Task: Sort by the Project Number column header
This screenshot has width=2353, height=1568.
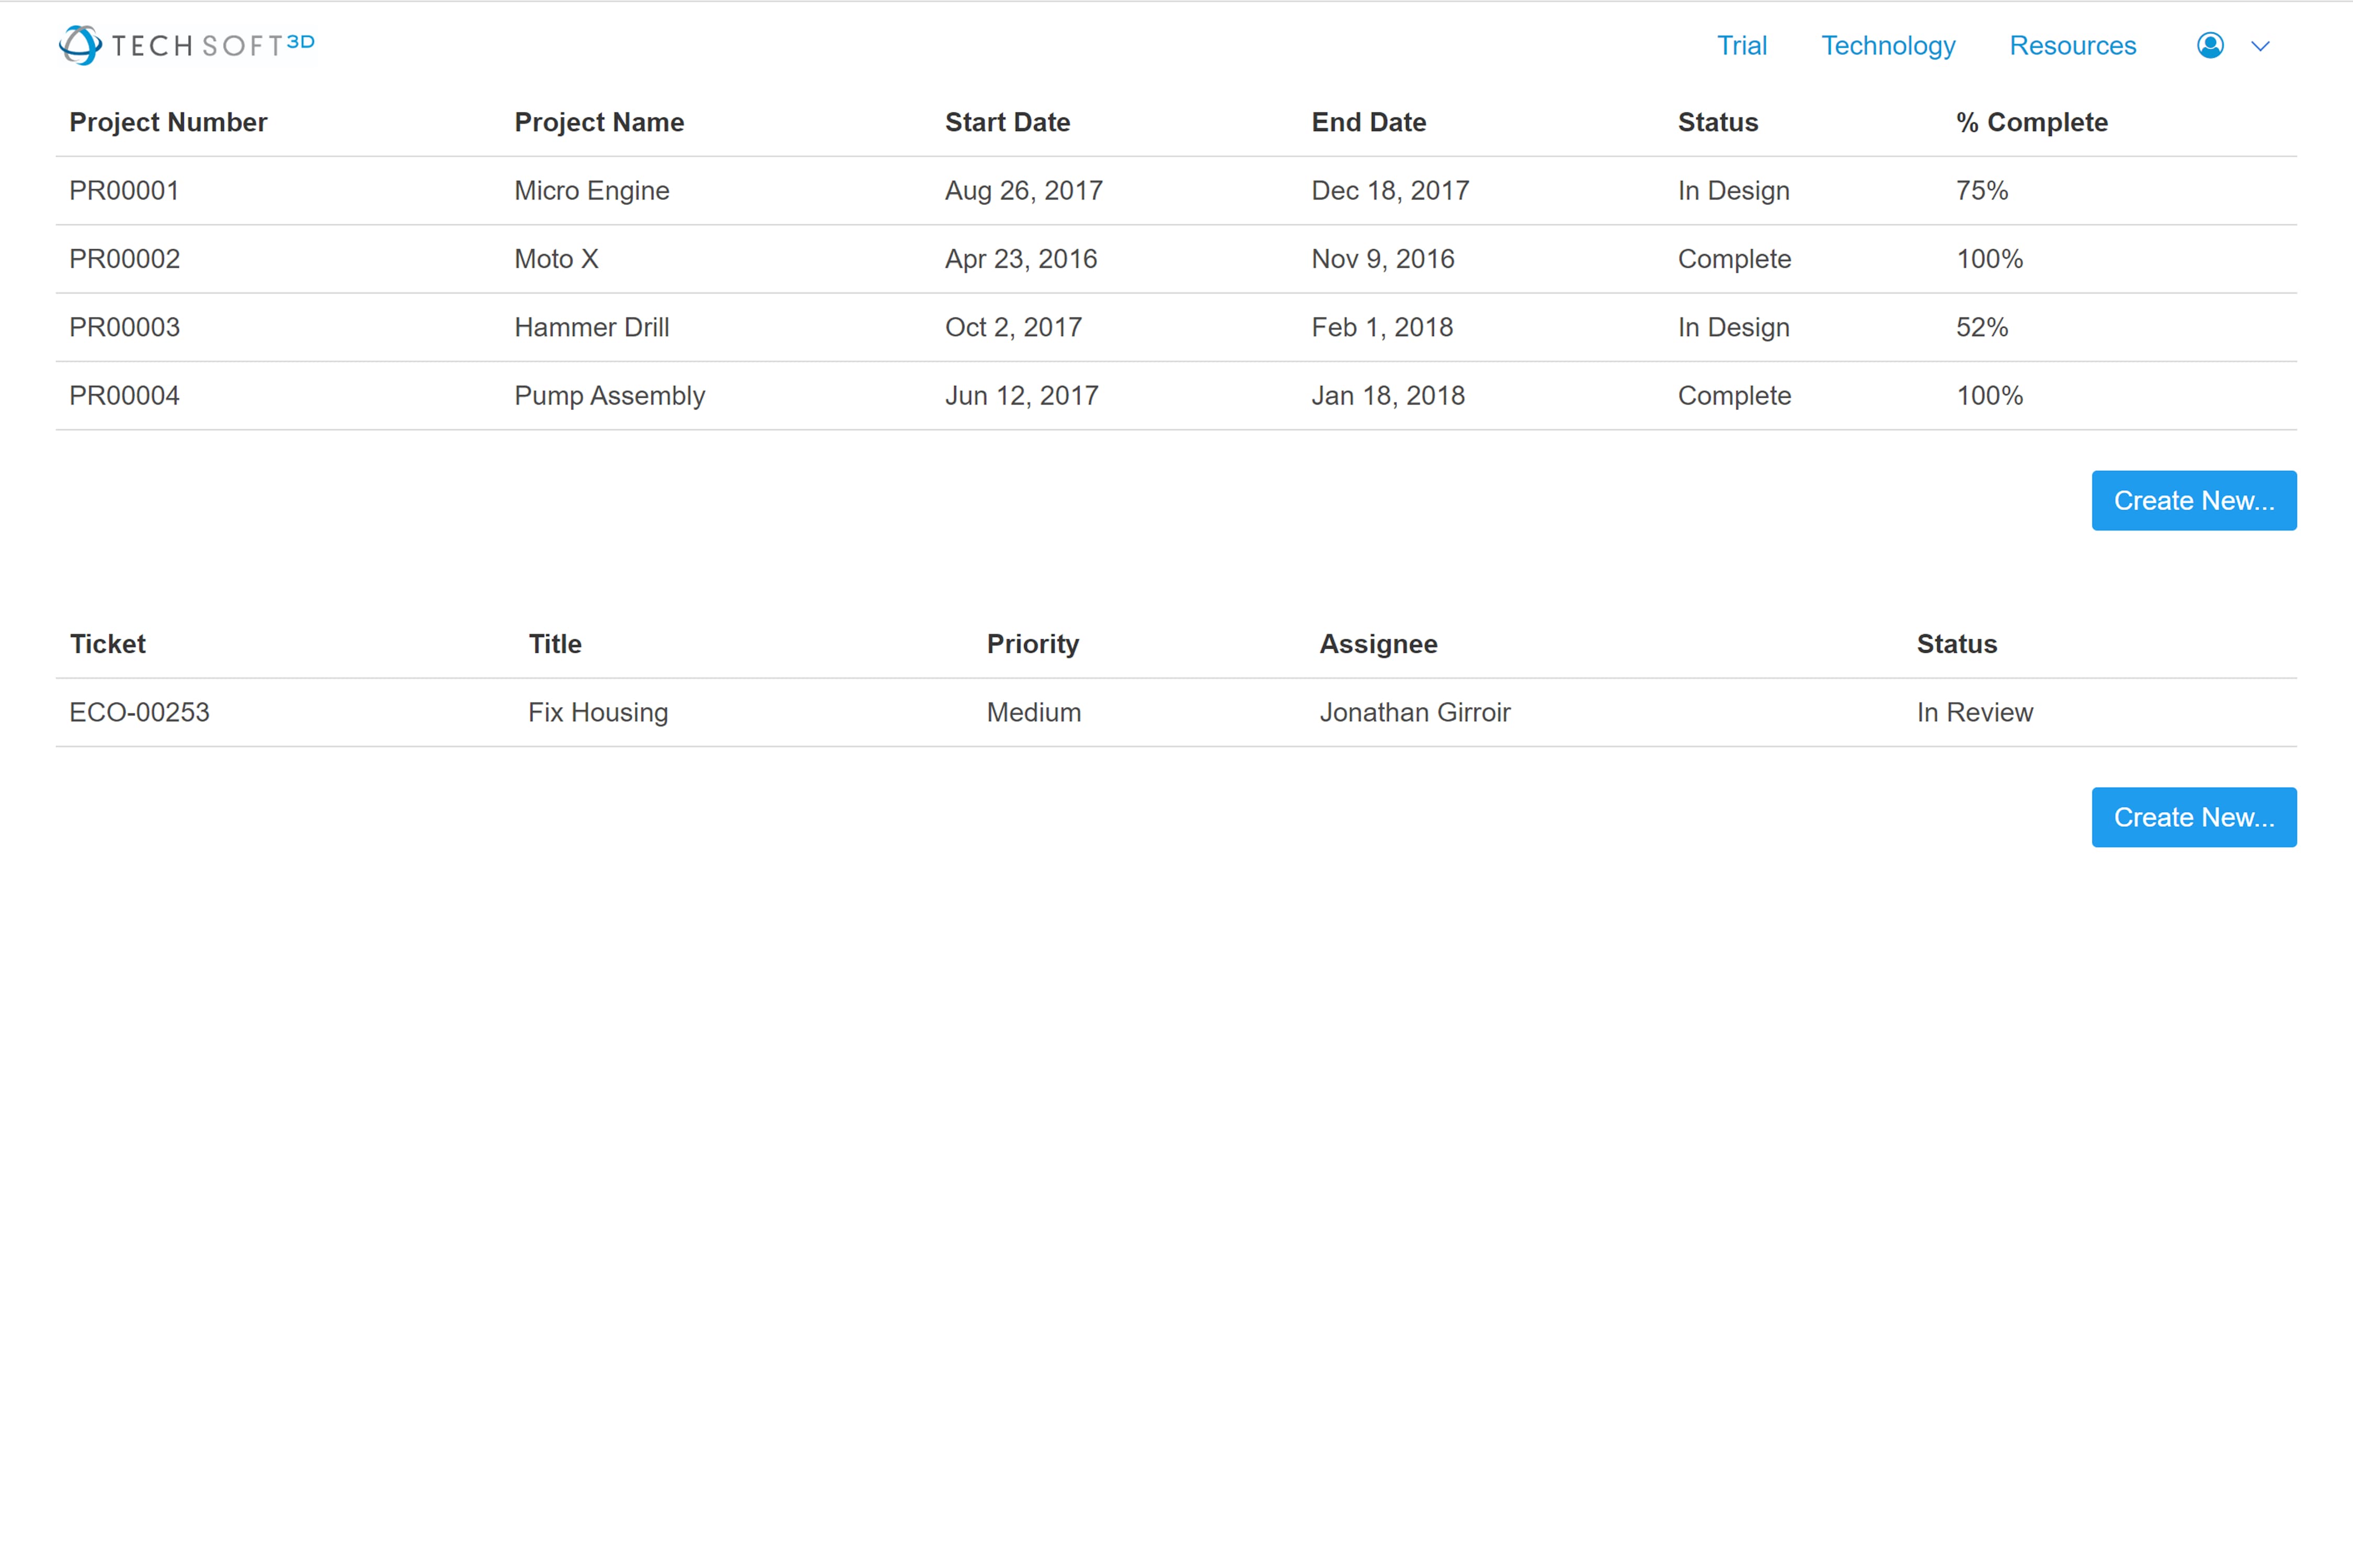Action: click(168, 122)
